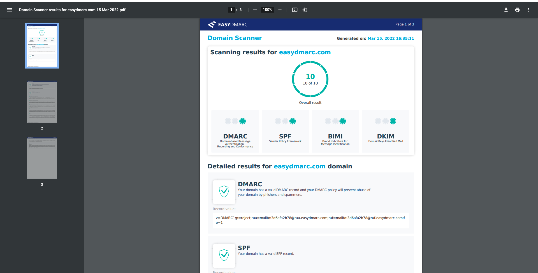The width and height of the screenshot is (538, 273).
Task: Select page 1 thumbnail
Action: click(x=42, y=46)
